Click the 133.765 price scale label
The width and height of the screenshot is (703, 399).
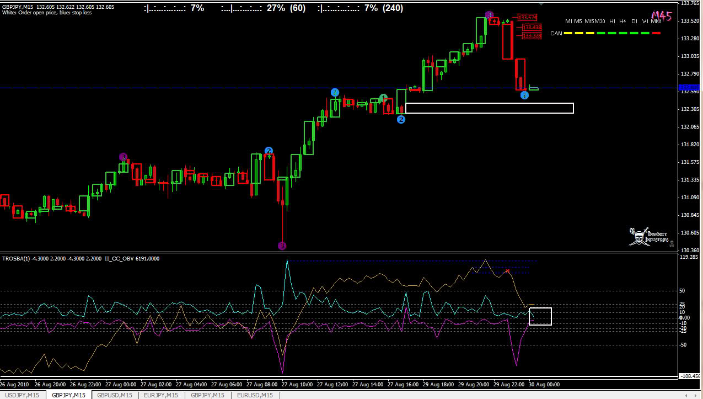(x=690, y=3)
